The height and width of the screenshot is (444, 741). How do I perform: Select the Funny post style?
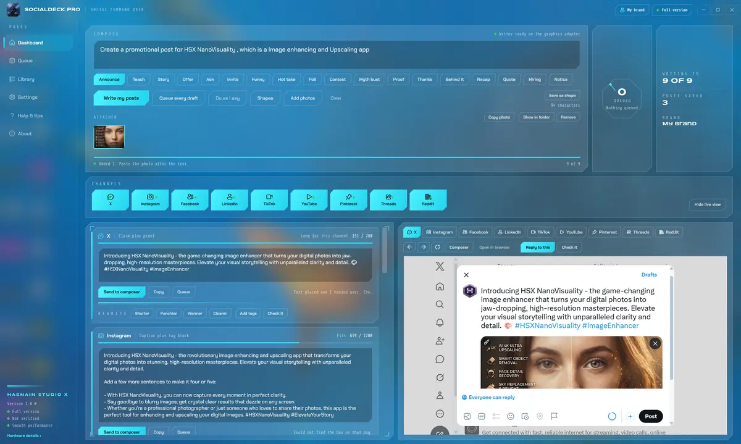[258, 79]
